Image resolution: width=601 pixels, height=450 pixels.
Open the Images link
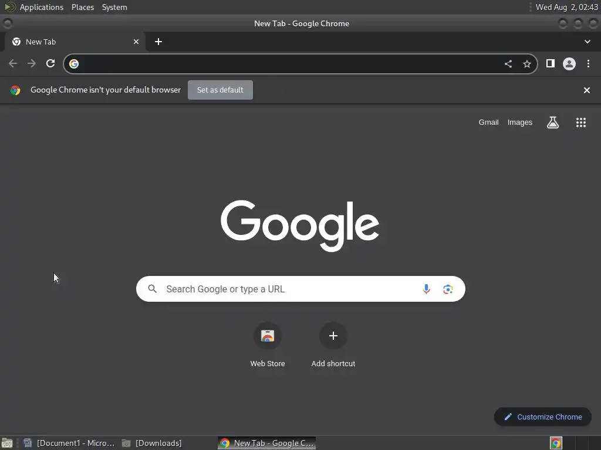520,122
